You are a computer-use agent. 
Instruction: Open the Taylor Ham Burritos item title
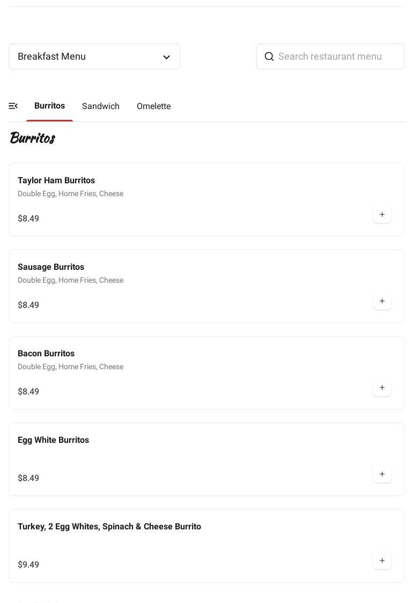[56, 181]
